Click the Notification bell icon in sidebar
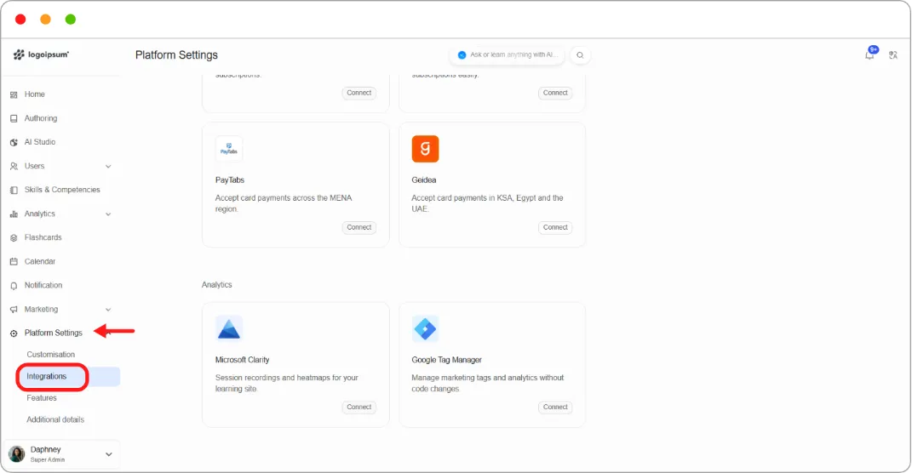The image size is (912, 473). tap(14, 286)
